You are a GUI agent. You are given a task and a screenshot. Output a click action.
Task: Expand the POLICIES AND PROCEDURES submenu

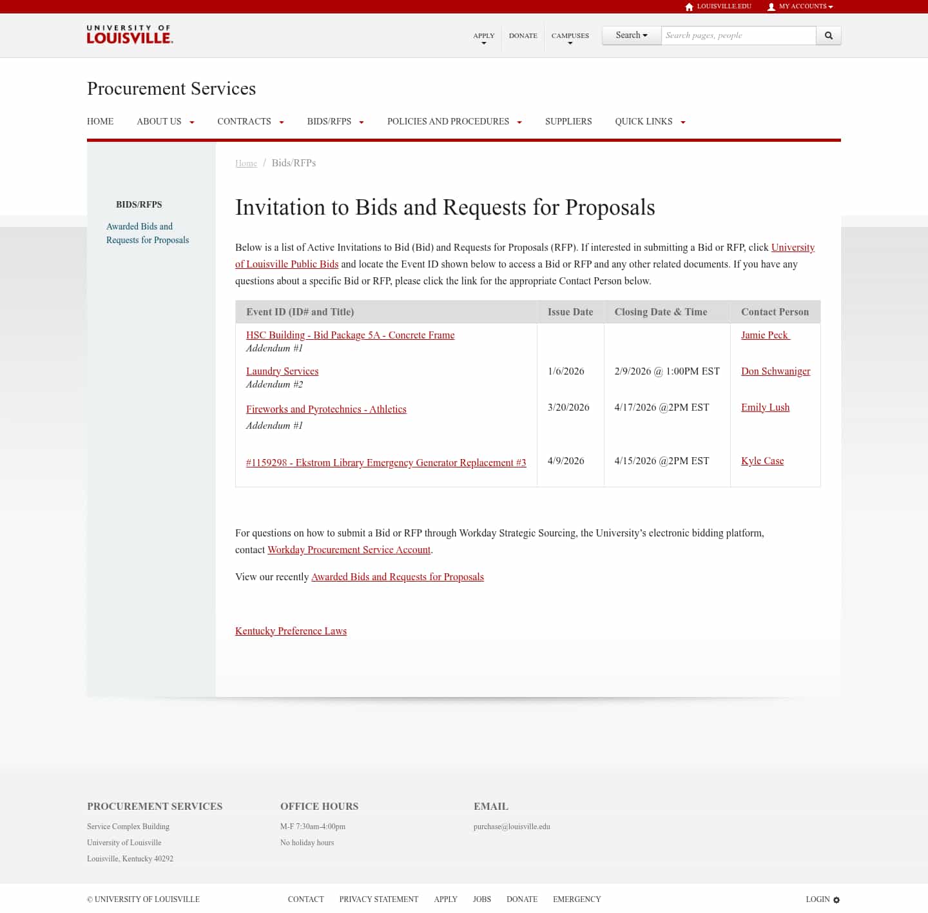click(519, 122)
